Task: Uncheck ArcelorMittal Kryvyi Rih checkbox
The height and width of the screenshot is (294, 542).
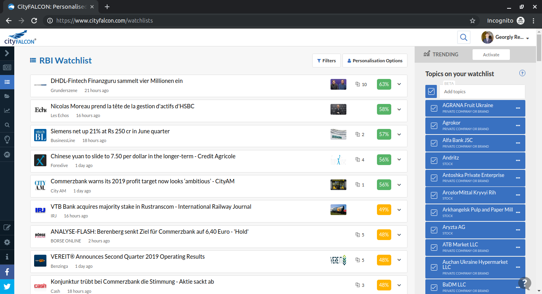Action: coord(434,195)
